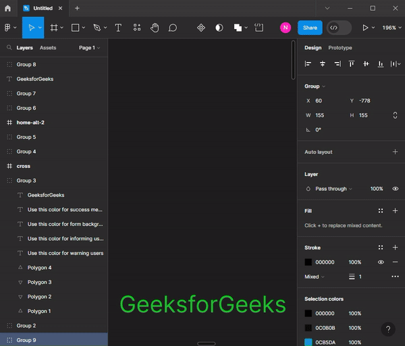Image resolution: width=405 pixels, height=346 pixels.
Task: Toggle Dev Mode switch
Action: [x=339, y=28]
